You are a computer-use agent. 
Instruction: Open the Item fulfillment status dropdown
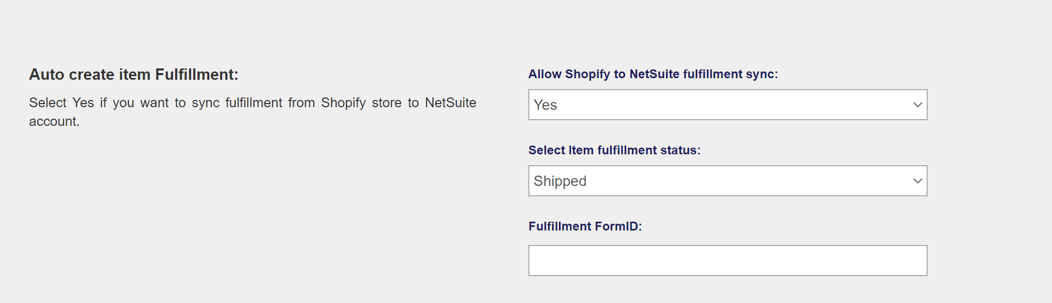click(x=727, y=181)
